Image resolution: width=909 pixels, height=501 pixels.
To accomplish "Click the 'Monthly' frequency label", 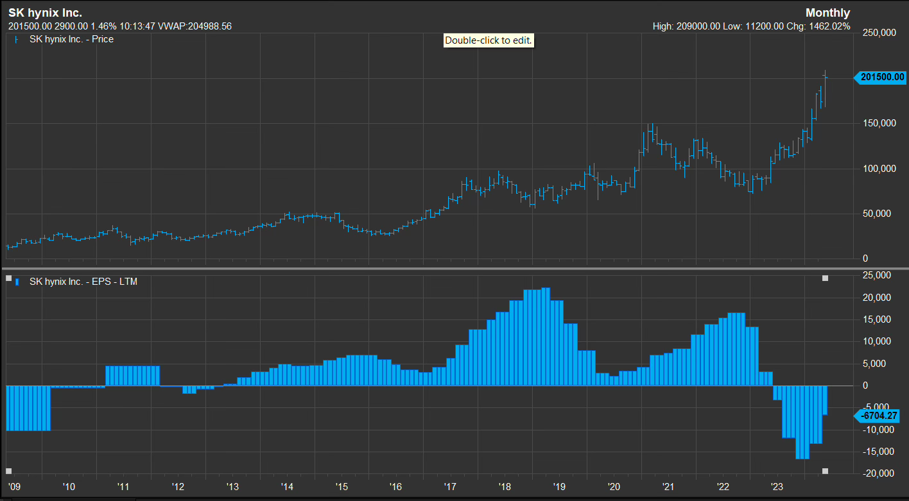I will tap(827, 13).
